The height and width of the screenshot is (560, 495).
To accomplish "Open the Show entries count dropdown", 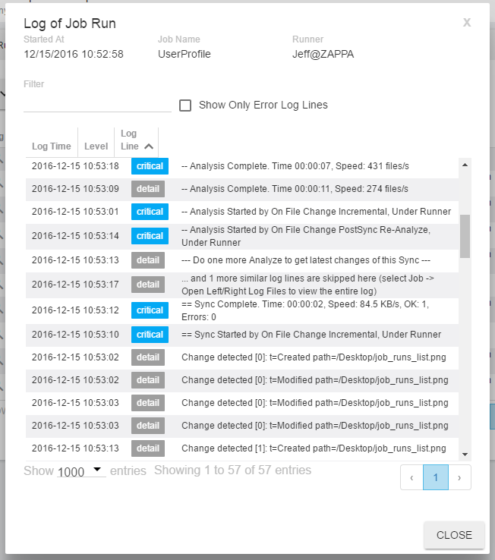I will [x=81, y=471].
